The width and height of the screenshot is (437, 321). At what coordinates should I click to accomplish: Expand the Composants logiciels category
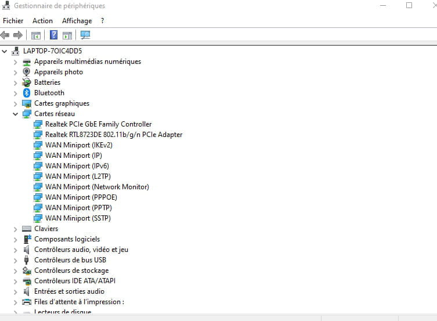16,239
